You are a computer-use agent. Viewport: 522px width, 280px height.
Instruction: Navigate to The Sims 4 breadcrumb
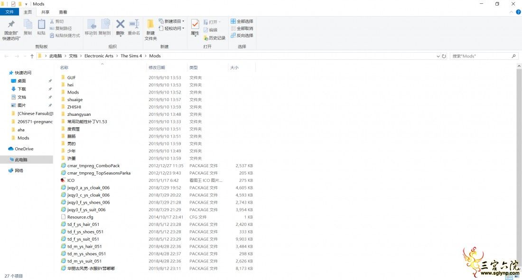[x=131, y=56]
